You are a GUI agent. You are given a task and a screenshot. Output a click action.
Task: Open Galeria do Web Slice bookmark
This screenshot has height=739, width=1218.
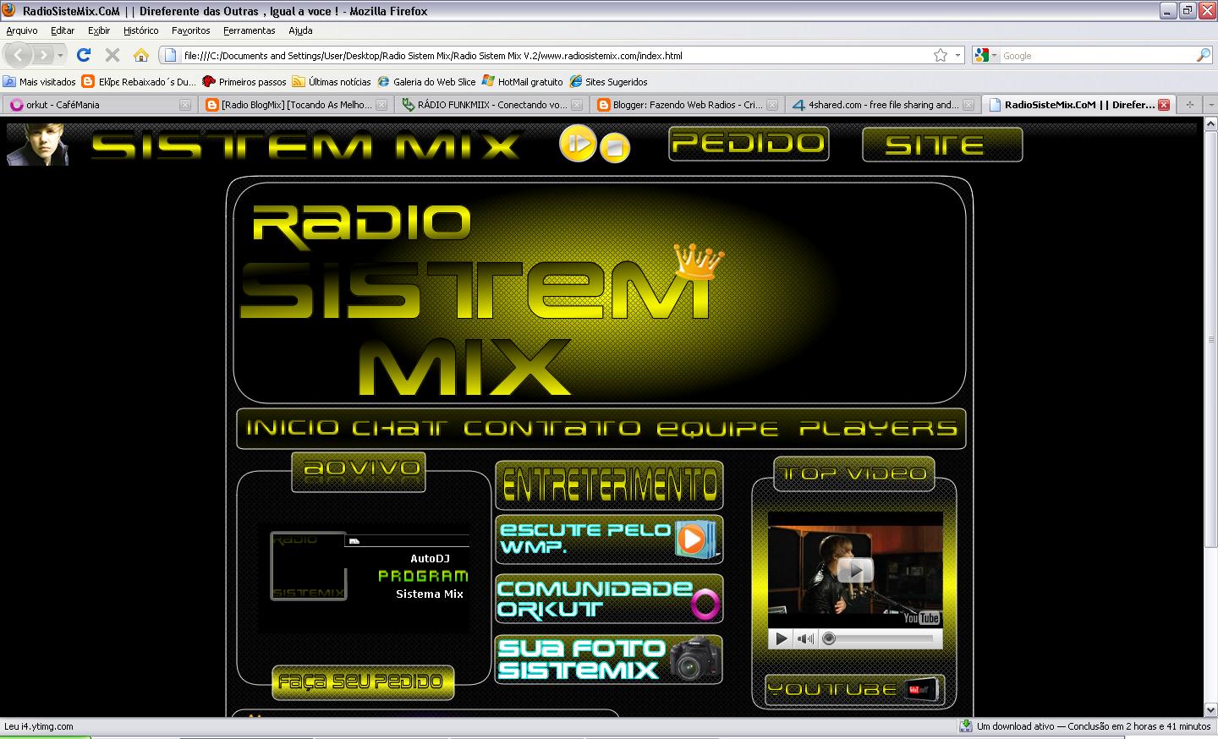427,82
